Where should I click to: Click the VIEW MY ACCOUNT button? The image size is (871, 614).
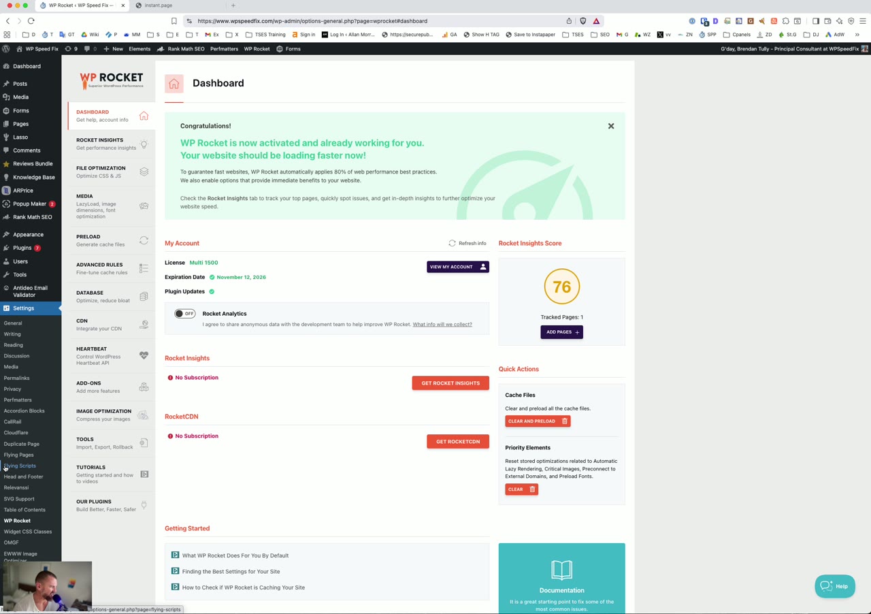(457, 266)
